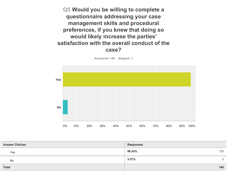Click the total count 140
The width and height of the screenshot is (228, 173).
pos(221,167)
